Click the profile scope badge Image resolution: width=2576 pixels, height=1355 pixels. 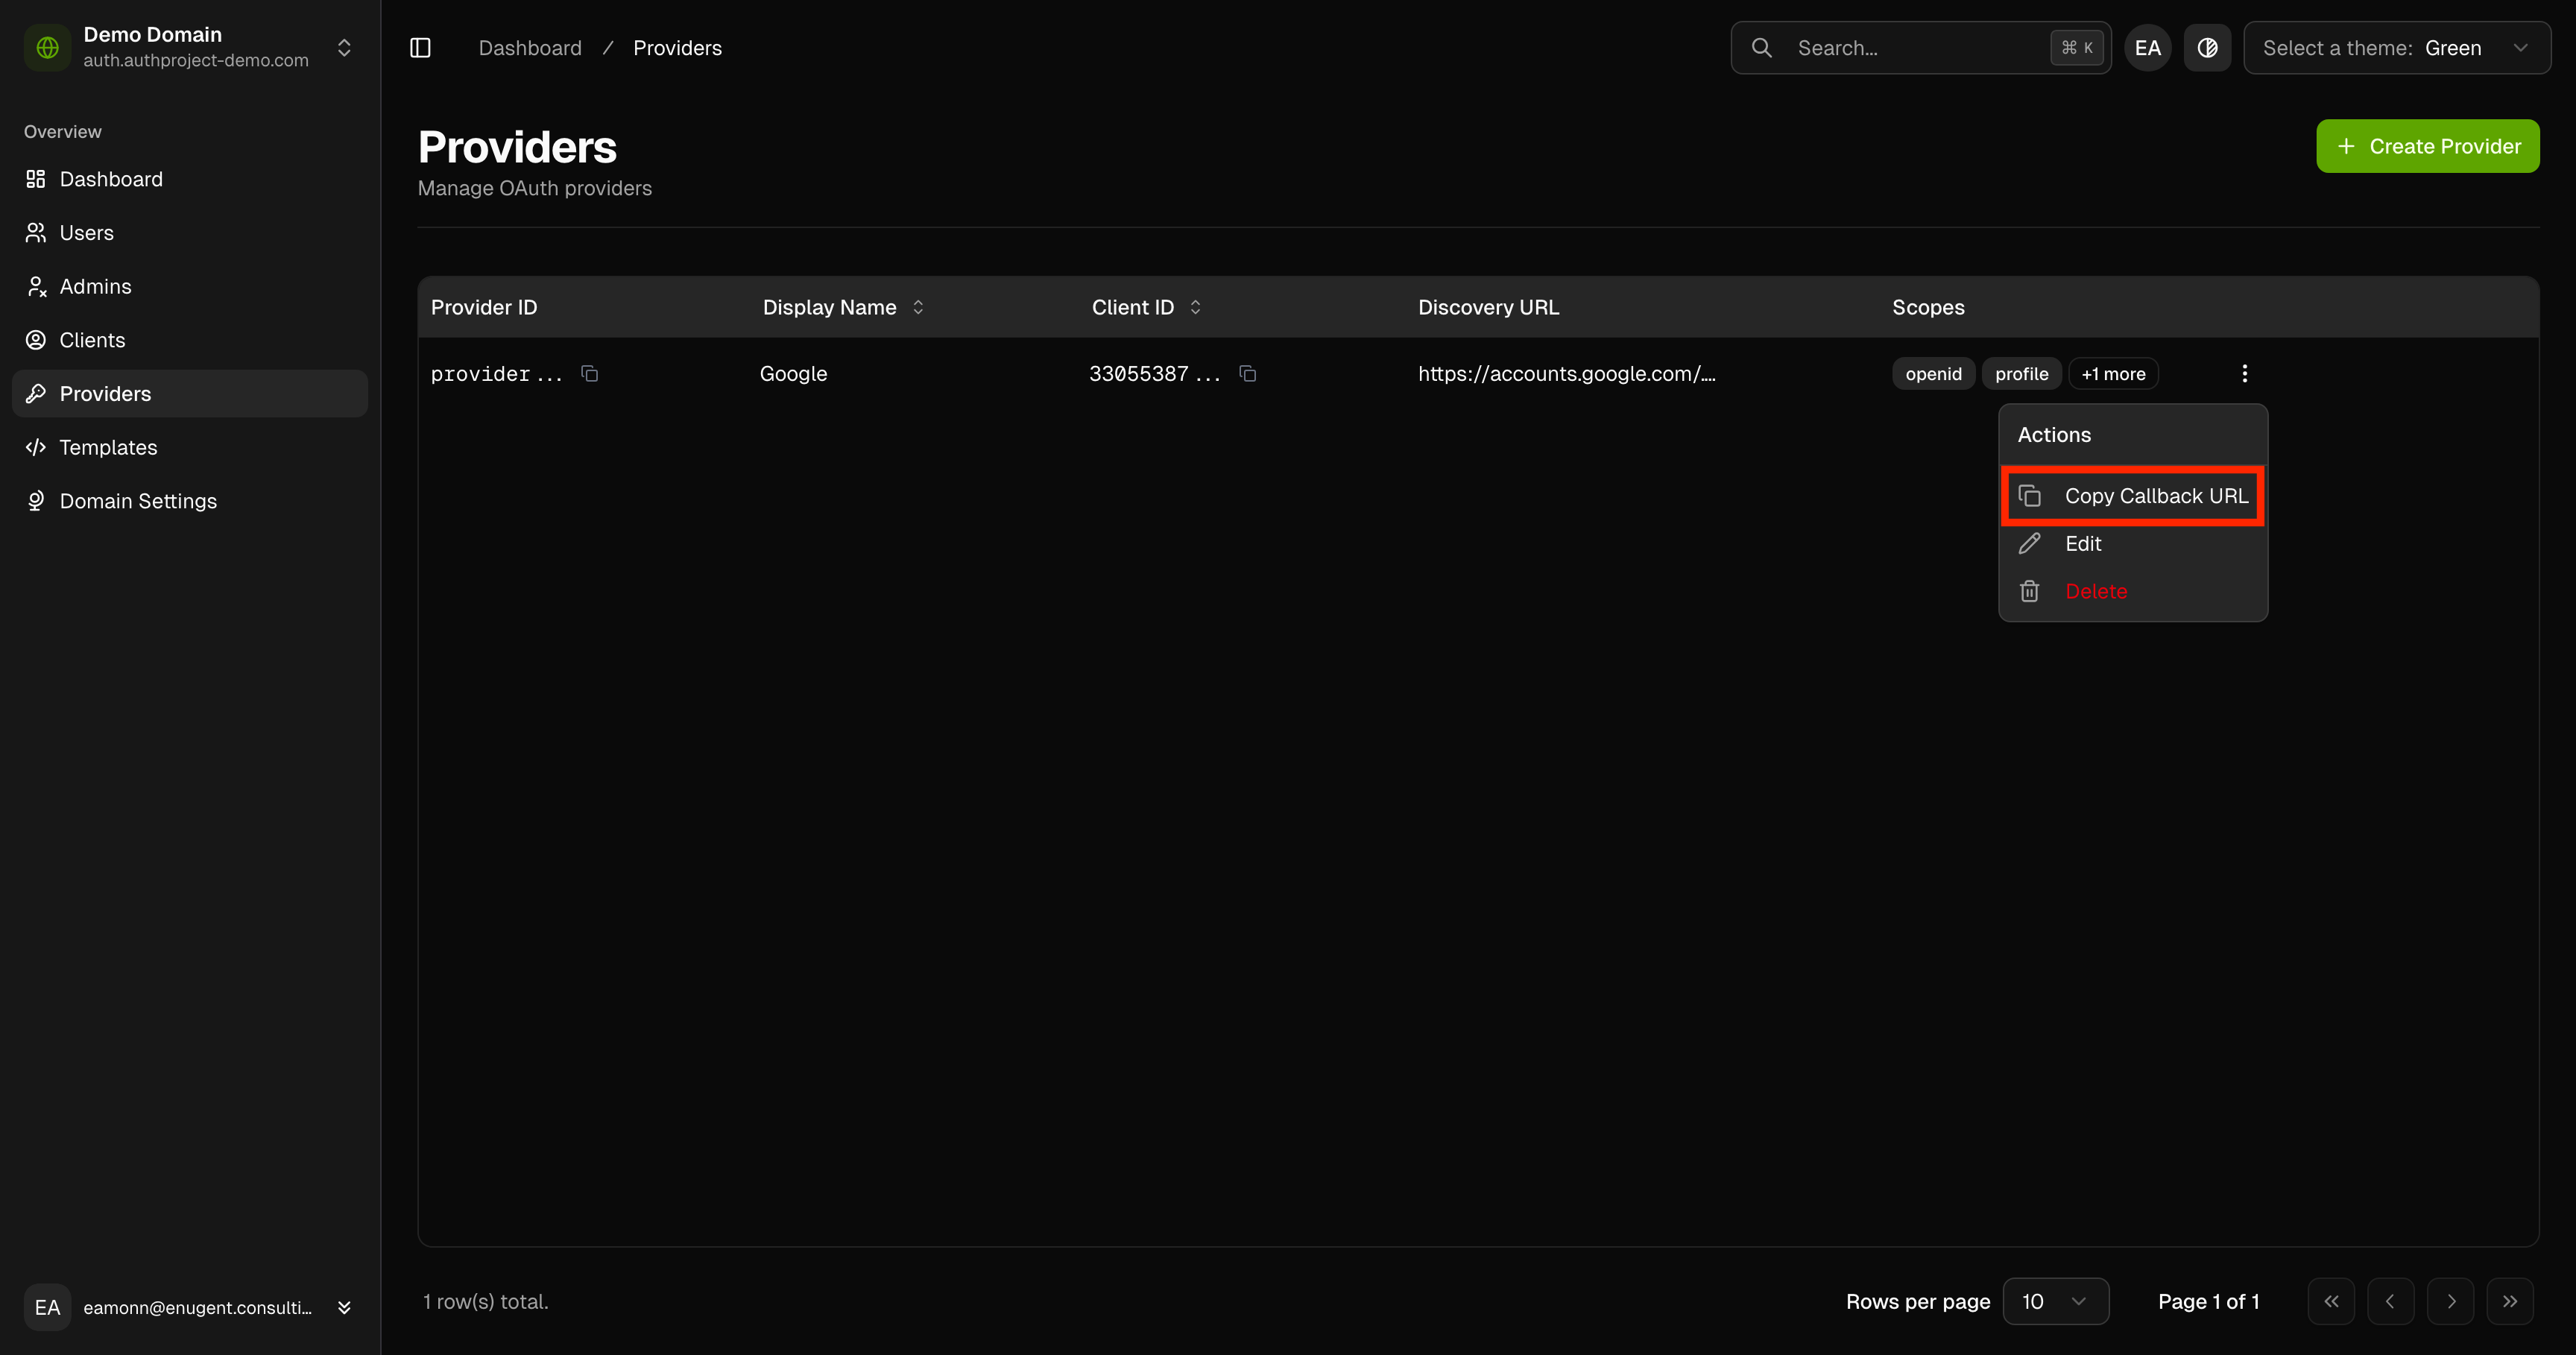coord(2021,374)
